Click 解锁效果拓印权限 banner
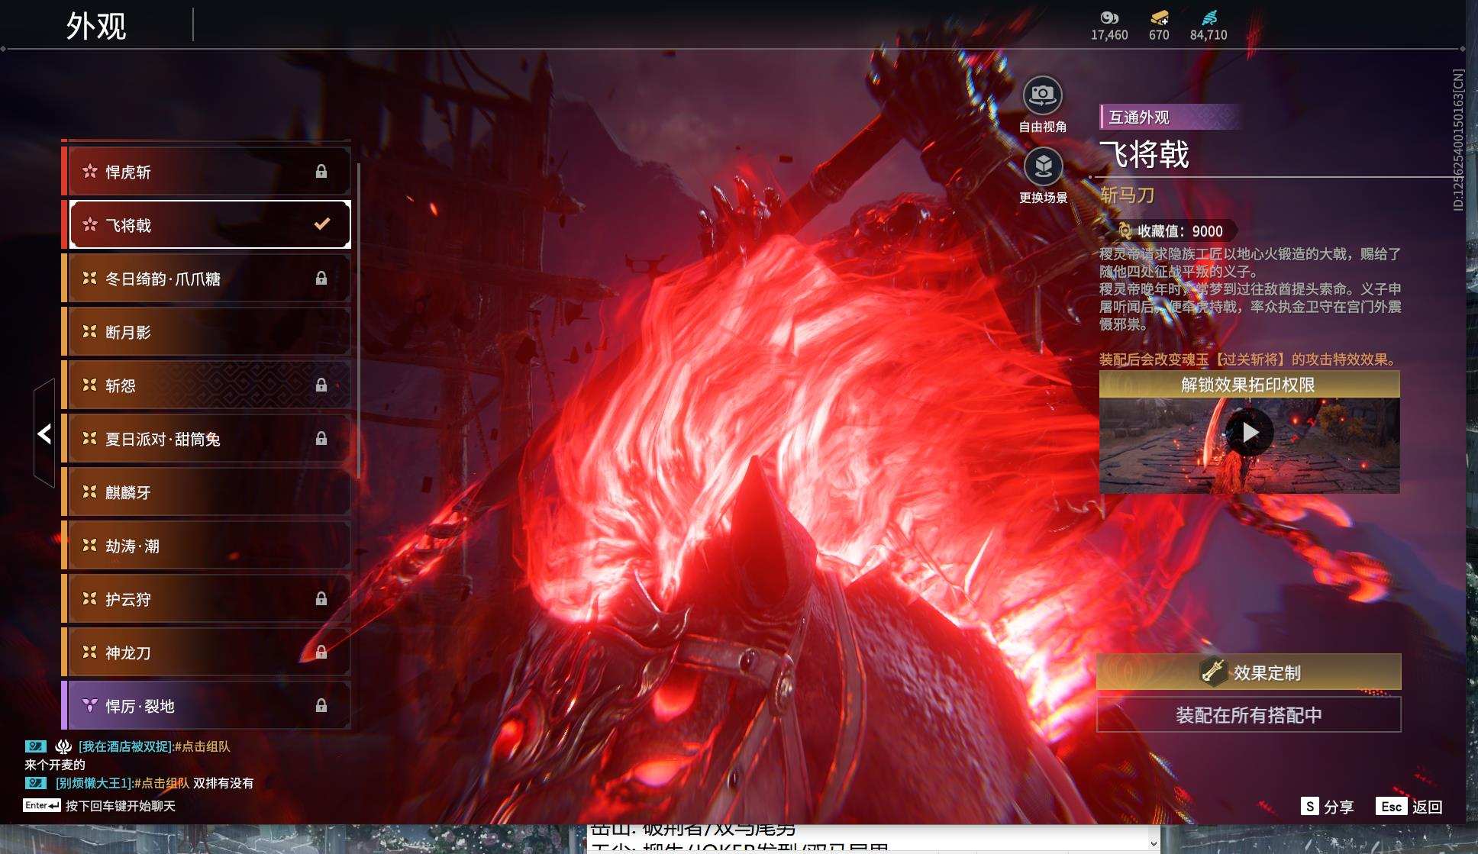 coord(1249,385)
